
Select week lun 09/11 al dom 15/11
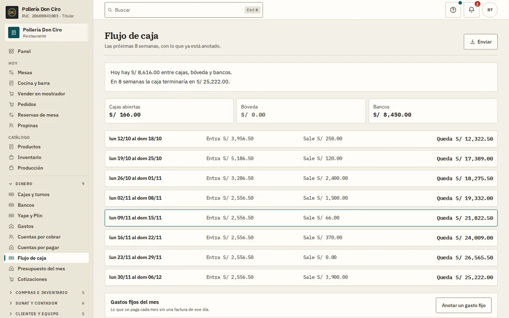pos(301,218)
